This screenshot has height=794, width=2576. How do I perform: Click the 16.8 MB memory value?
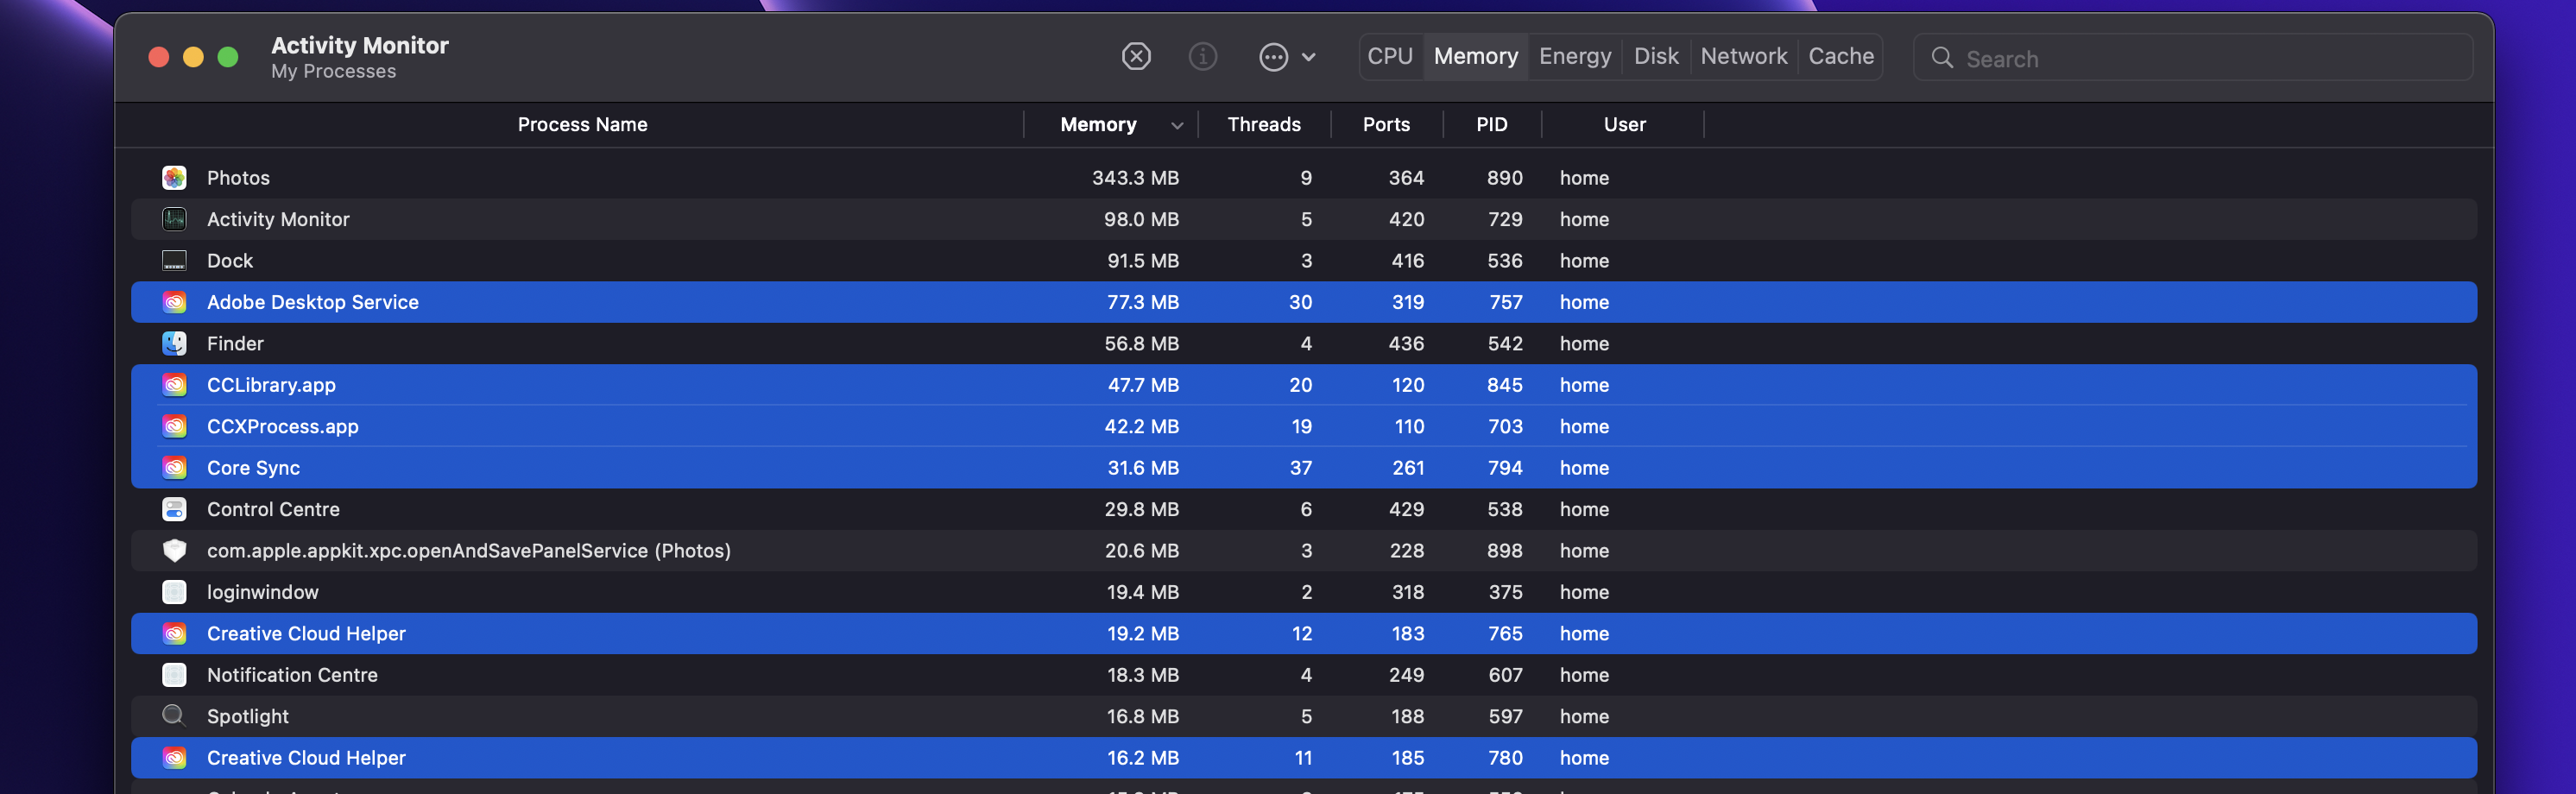(x=1143, y=717)
